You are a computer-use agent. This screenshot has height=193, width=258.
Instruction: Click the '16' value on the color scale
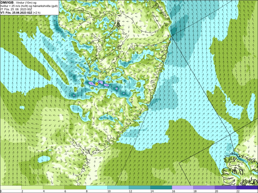click(173, 191)
